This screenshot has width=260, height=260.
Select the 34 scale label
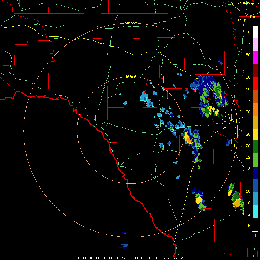pos(248,123)
